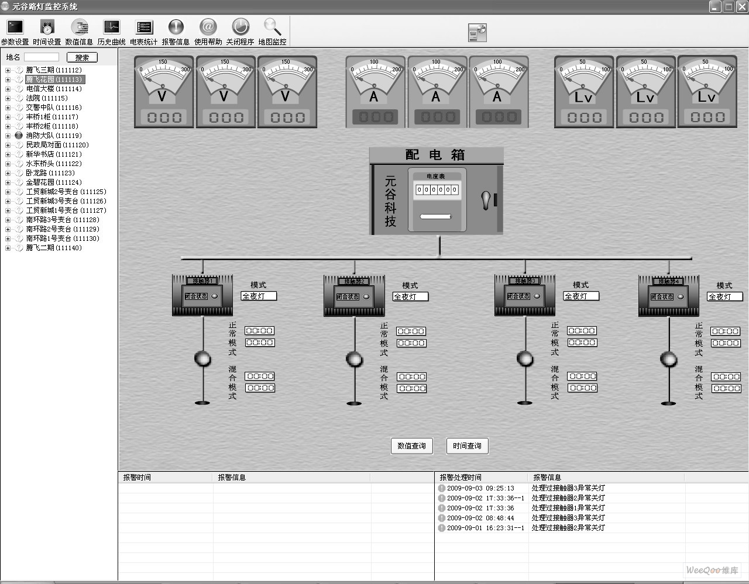This screenshot has height=584, width=749.
Task: Click the 地名 search input field
Action: (41, 57)
